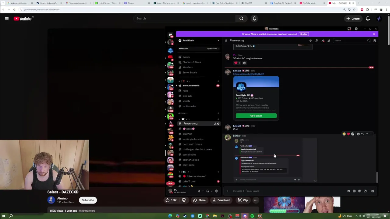
Task: Open the media-photos-clips channel
Action: [x=199, y=139]
